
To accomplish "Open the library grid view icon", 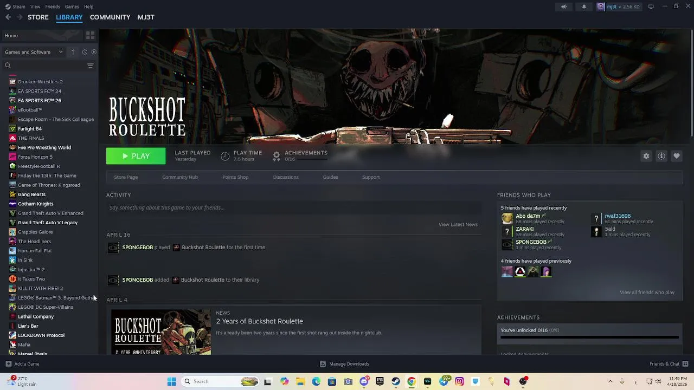I will point(90,35).
